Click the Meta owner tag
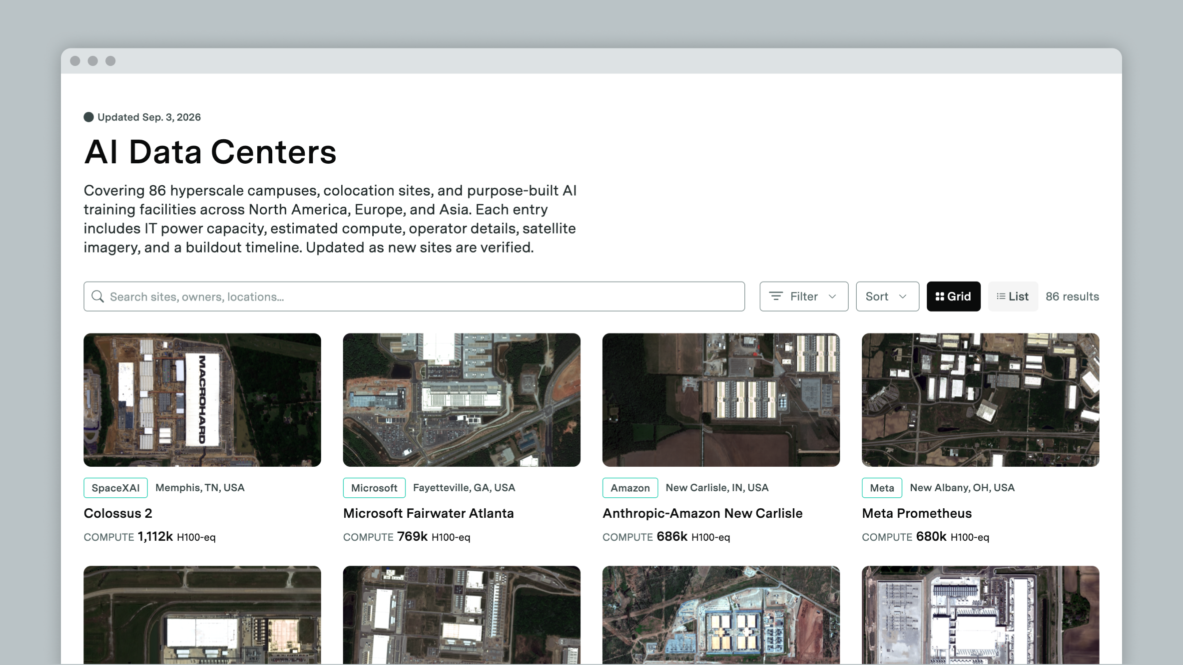The width and height of the screenshot is (1183, 665). point(882,488)
